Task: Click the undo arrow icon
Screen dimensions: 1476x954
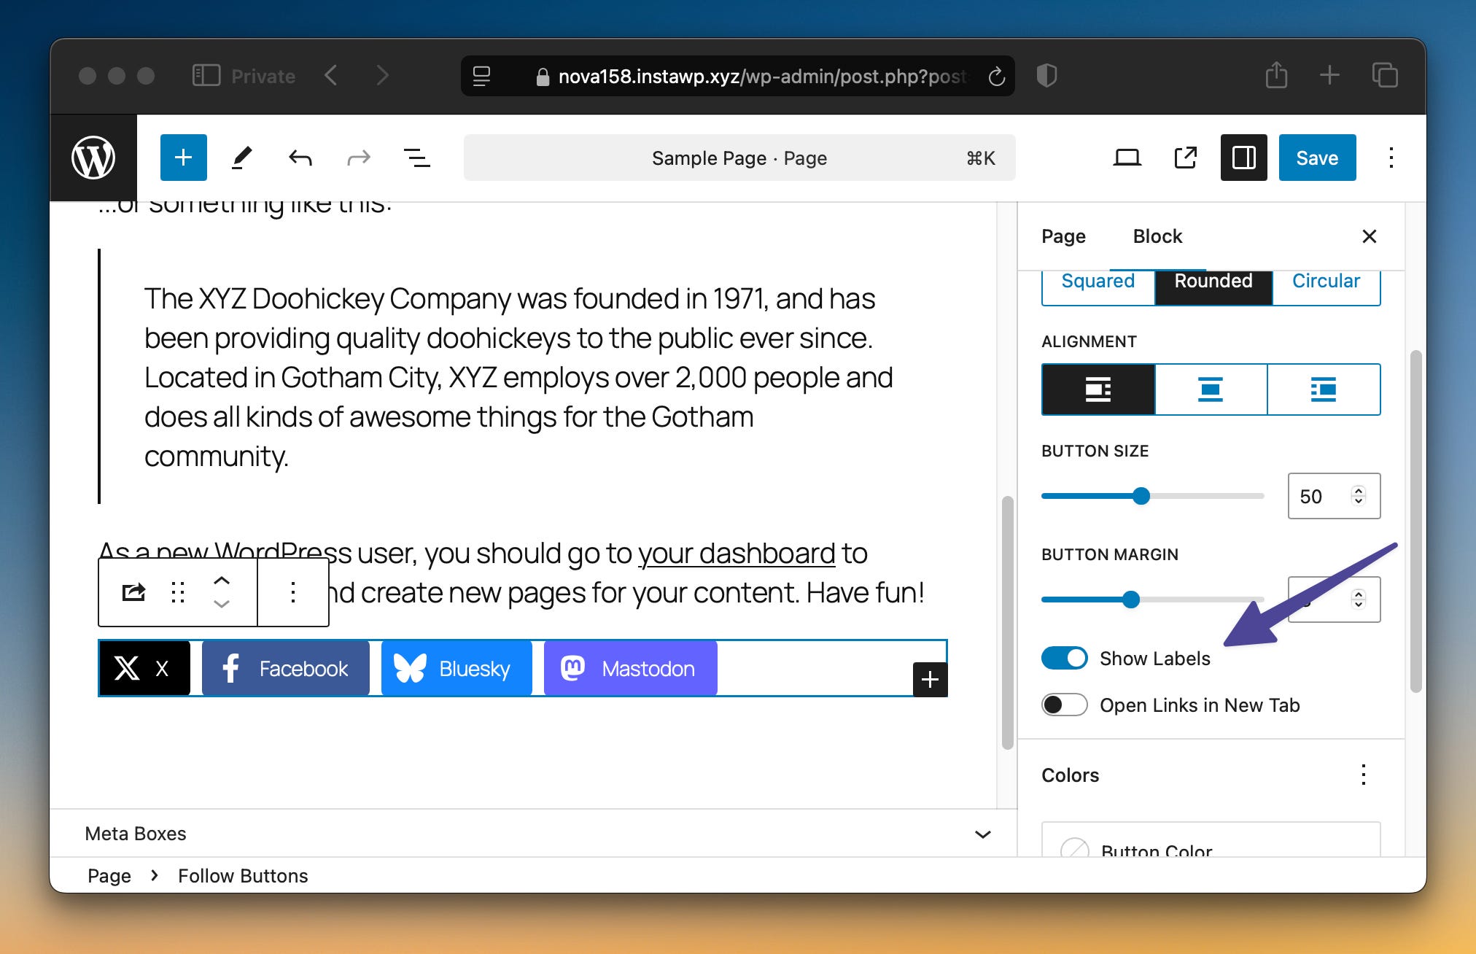Action: [x=300, y=158]
